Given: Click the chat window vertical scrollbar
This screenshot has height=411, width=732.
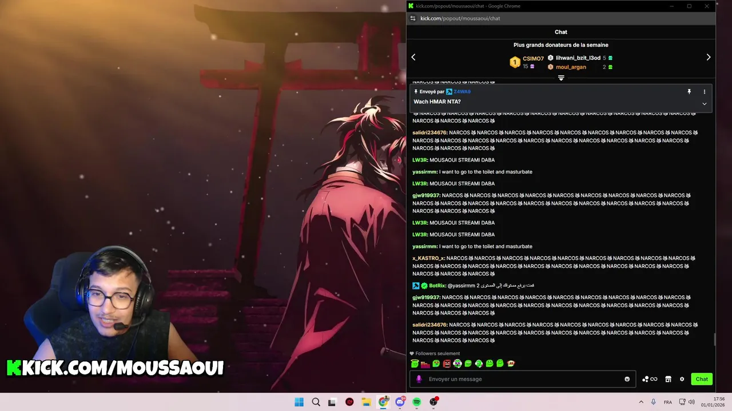Looking at the screenshot, I should 714,340.
